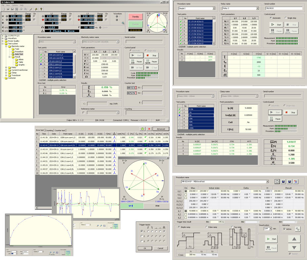Click Stop in the Auto Test Control panel
The width and height of the screenshot is (307, 260).
[151, 56]
